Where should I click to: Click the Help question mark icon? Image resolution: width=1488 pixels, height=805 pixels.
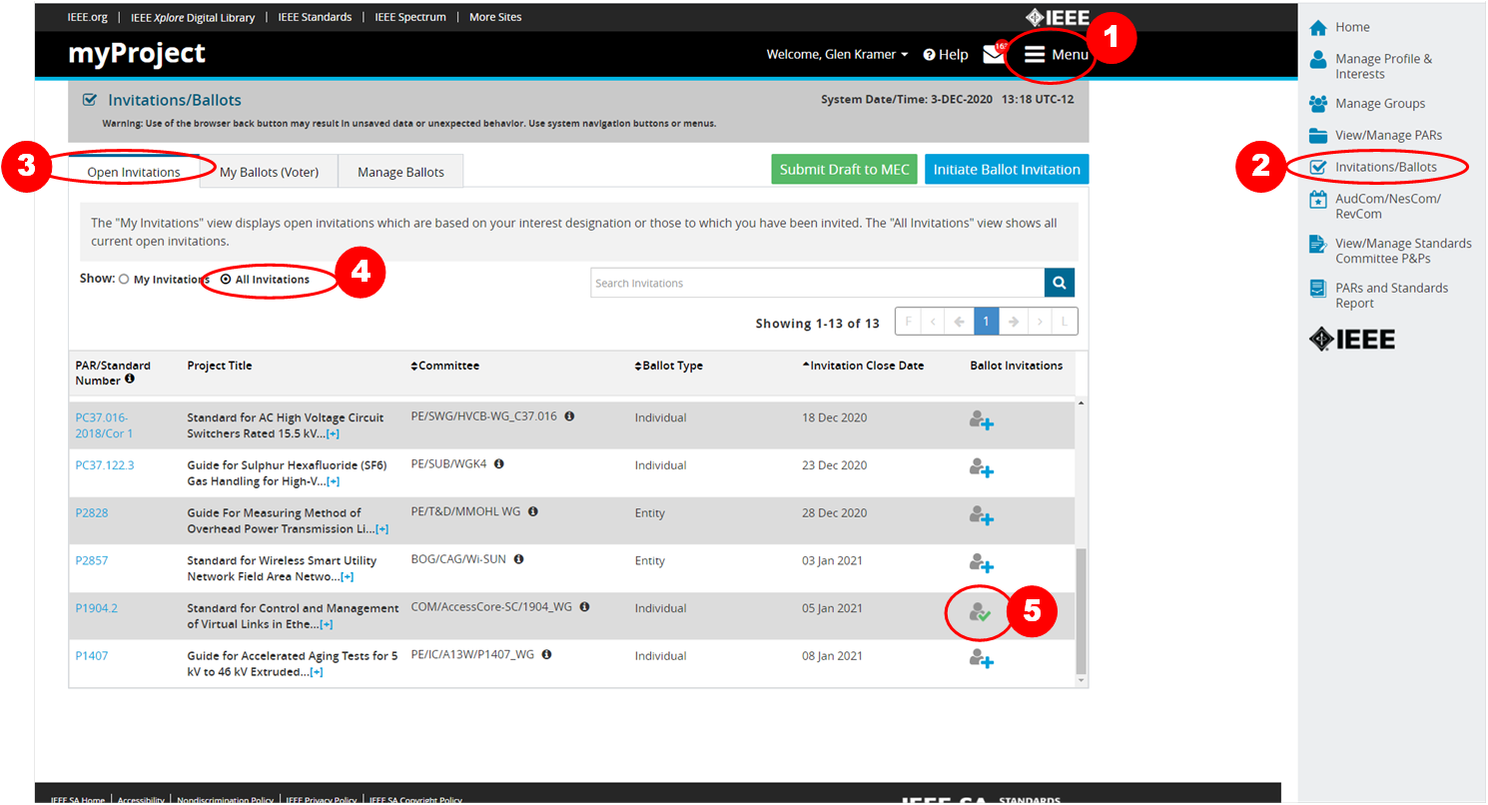pyautogui.click(x=929, y=55)
